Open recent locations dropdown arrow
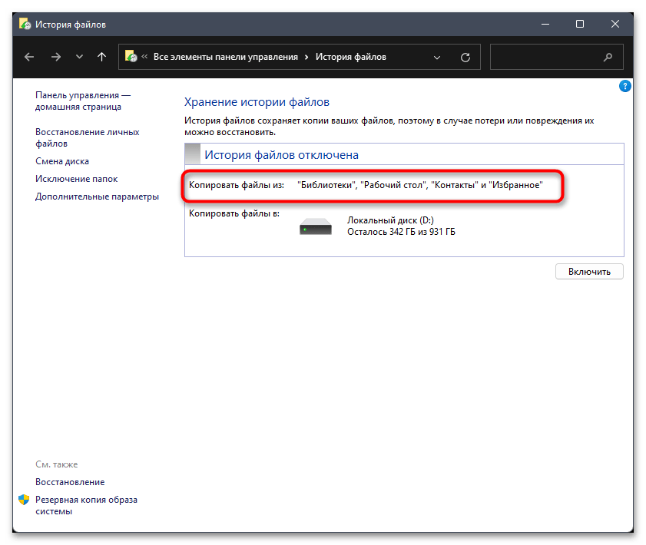This screenshot has height=545, width=646. 79,57
